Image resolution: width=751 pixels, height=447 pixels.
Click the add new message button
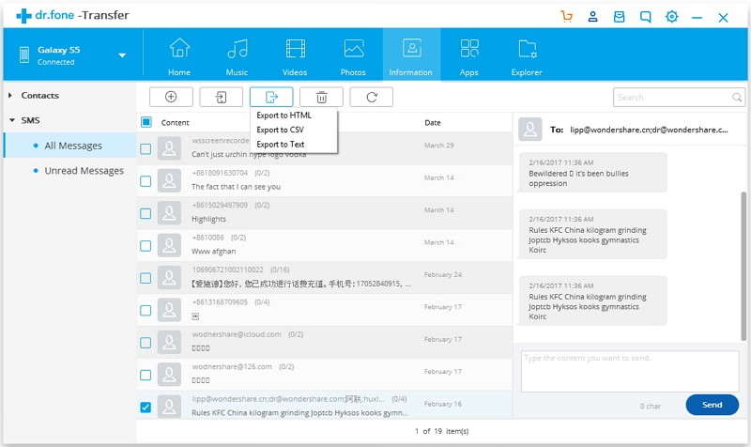tap(171, 97)
